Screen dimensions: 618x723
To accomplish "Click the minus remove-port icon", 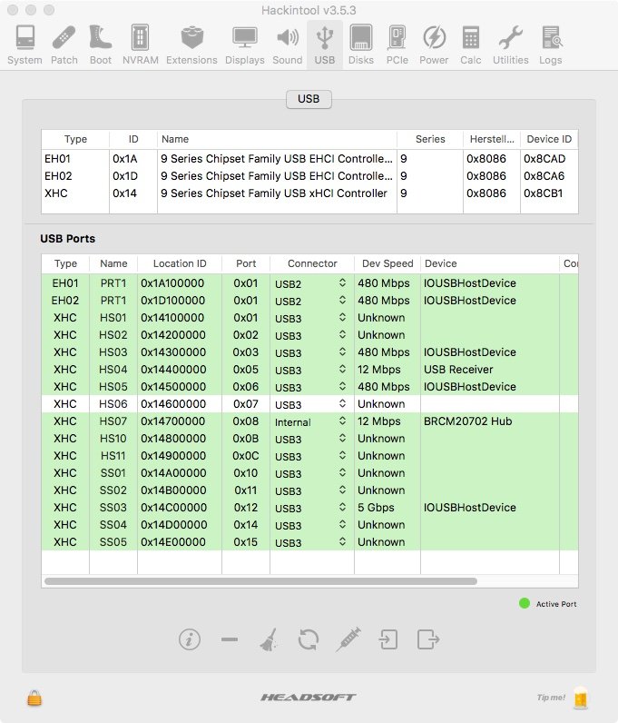I will [230, 639].
